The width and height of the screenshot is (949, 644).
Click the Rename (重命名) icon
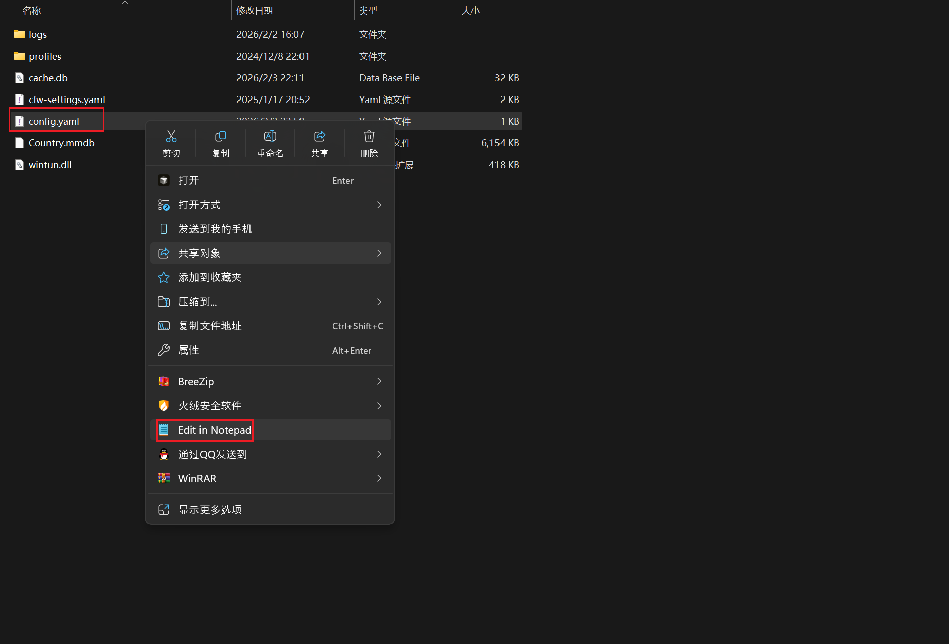pyautogui.click(x=270, y=137)
